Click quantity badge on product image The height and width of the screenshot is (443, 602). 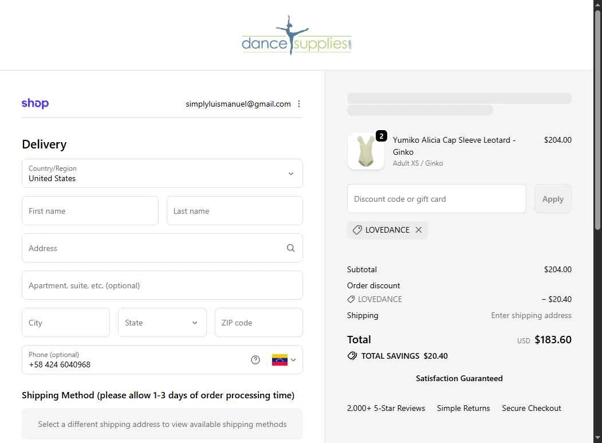pos(381,136)
